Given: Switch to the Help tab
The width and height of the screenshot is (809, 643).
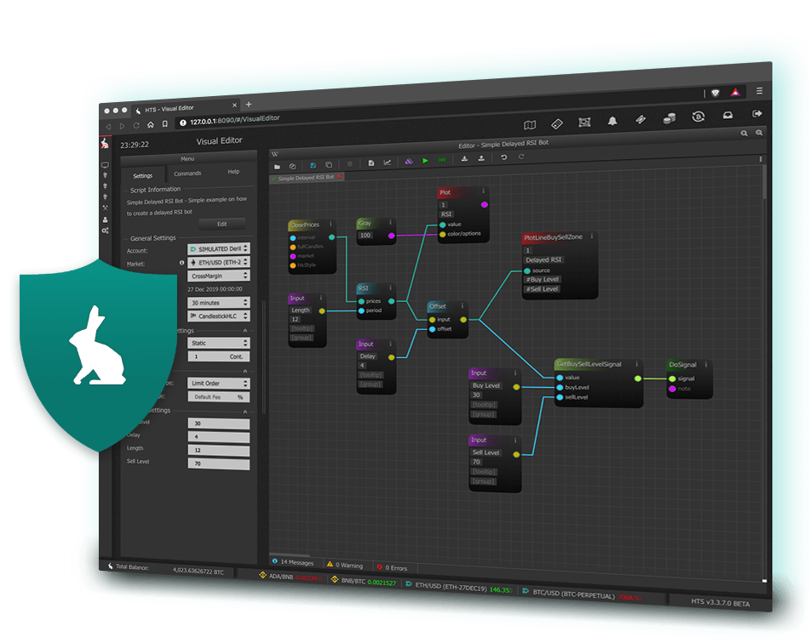Looking at the screenshot, I should click(x=233, y=172).
